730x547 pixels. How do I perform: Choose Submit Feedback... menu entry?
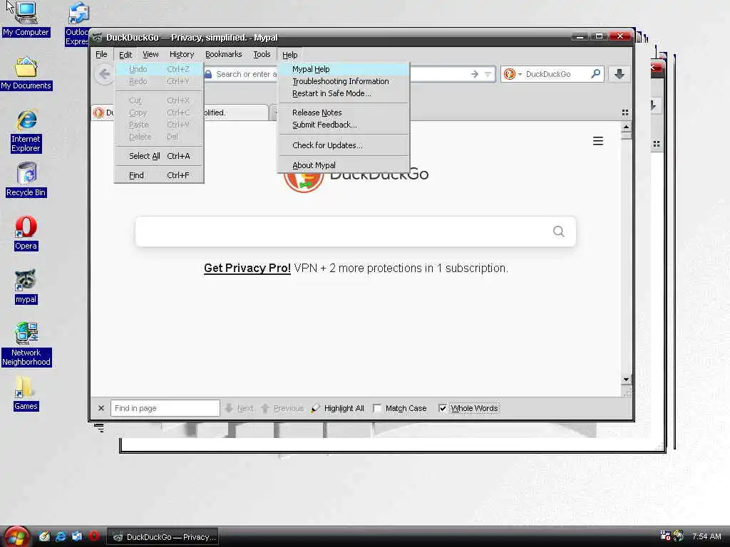(344, 125)
